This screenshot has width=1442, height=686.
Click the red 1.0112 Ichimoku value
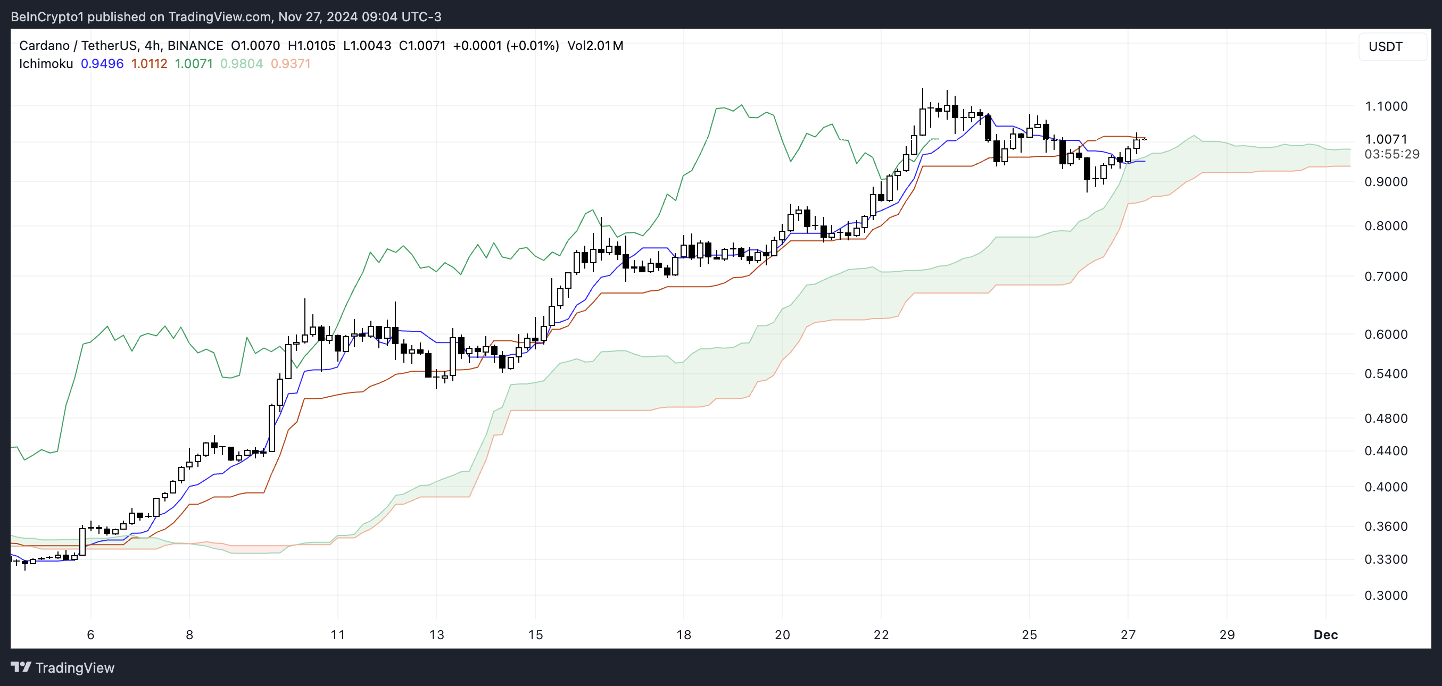click(x=149, y=64)
